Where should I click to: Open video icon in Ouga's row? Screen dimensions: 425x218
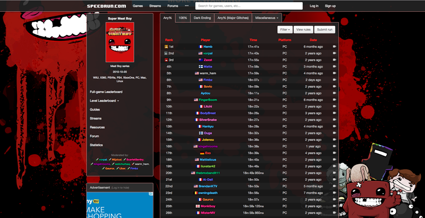point(334,133)
